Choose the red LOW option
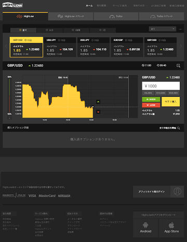The width and height of the screenshot is (187, 242). click(x=151, y=105)
